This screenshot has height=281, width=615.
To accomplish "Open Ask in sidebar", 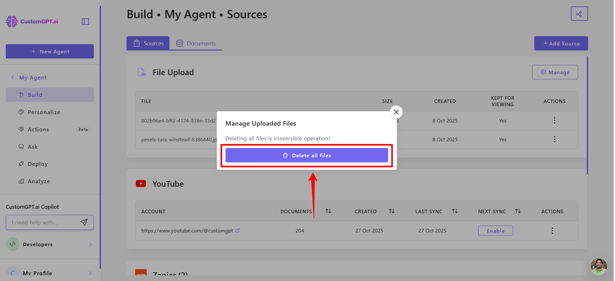I will [50, 147].
